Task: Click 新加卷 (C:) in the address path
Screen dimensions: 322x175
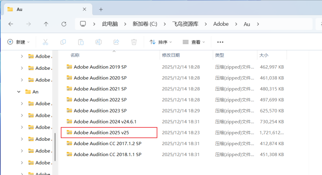Action: 145,24
